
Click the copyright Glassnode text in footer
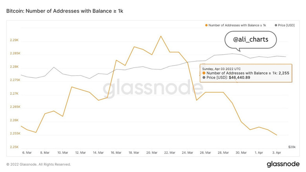[x=38, y=164]
